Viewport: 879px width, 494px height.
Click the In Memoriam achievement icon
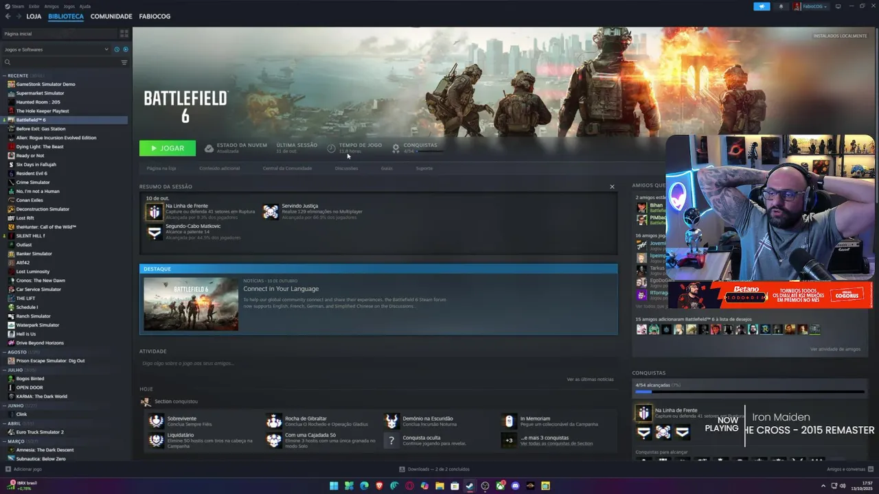(x=509, y=421)
